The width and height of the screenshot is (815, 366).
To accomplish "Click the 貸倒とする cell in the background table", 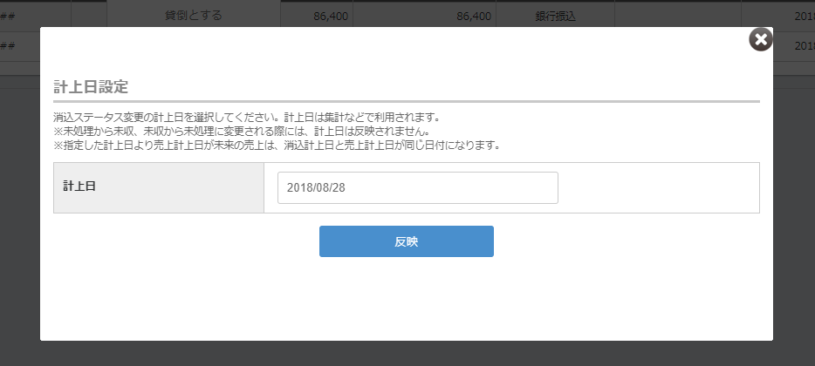I will 194,16.
